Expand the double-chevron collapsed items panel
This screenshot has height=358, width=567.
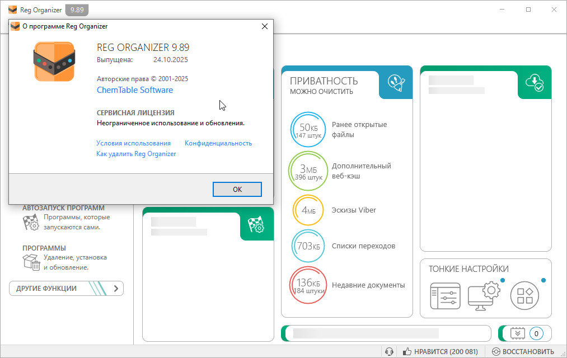(516, 333)
